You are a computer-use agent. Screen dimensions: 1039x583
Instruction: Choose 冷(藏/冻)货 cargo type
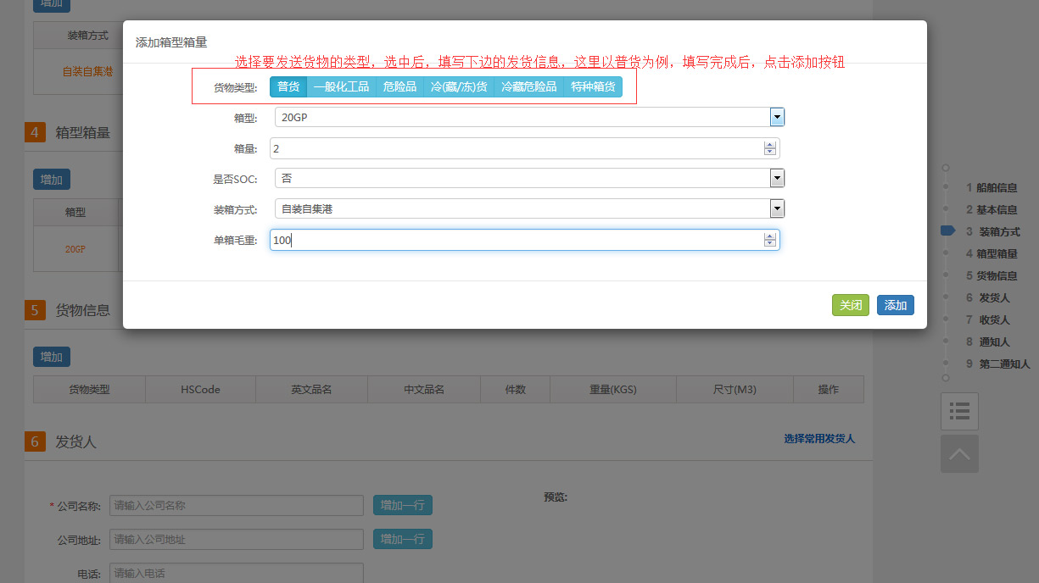click(x=458, y=86)
